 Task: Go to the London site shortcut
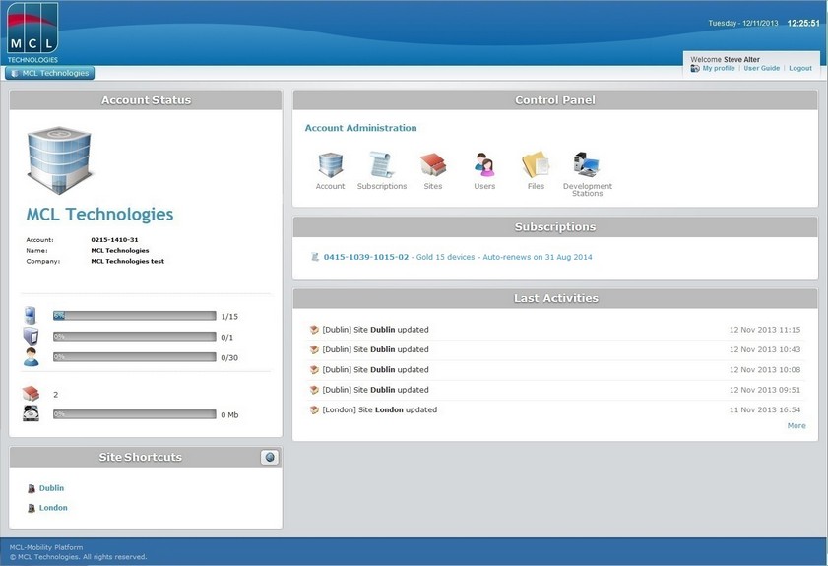pos(53,508)
